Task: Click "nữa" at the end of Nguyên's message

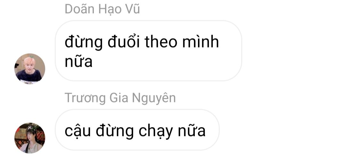Action: (x=192, y=131)
